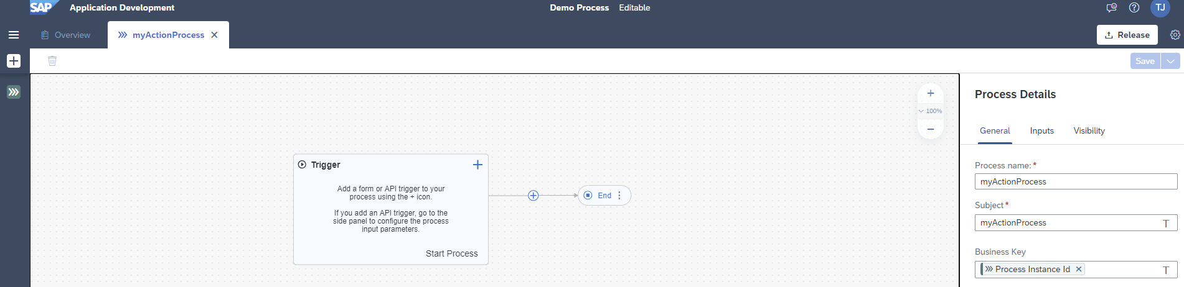Screen dimensions: 1184x287
Task: Click the add artifact plus button in sidebar
Action: [14, 61]
